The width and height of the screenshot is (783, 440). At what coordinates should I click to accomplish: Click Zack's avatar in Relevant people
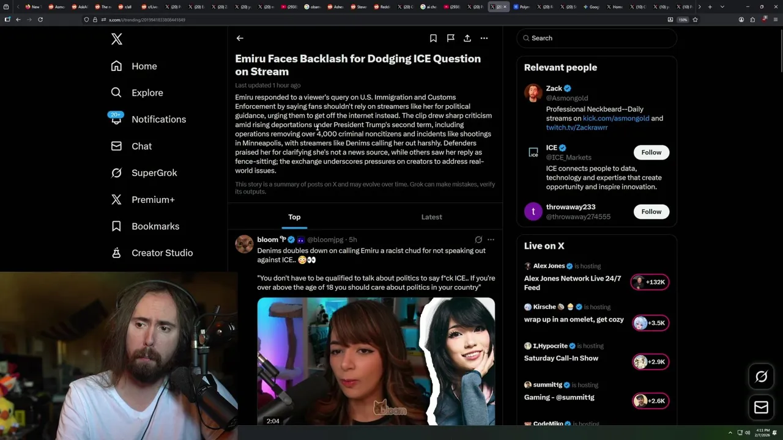(533, 94)
